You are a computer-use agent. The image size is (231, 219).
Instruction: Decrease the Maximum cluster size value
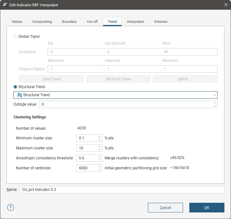coord(99,150)
